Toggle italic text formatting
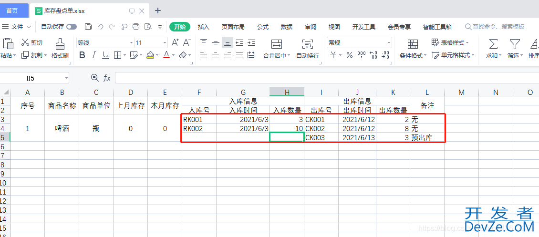 pos(94,55)
